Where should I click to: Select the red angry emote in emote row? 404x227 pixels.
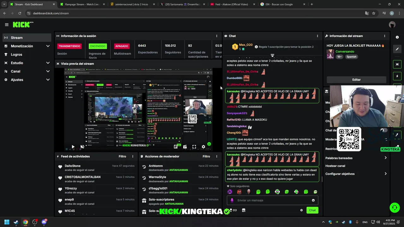[x=239, y=192]
